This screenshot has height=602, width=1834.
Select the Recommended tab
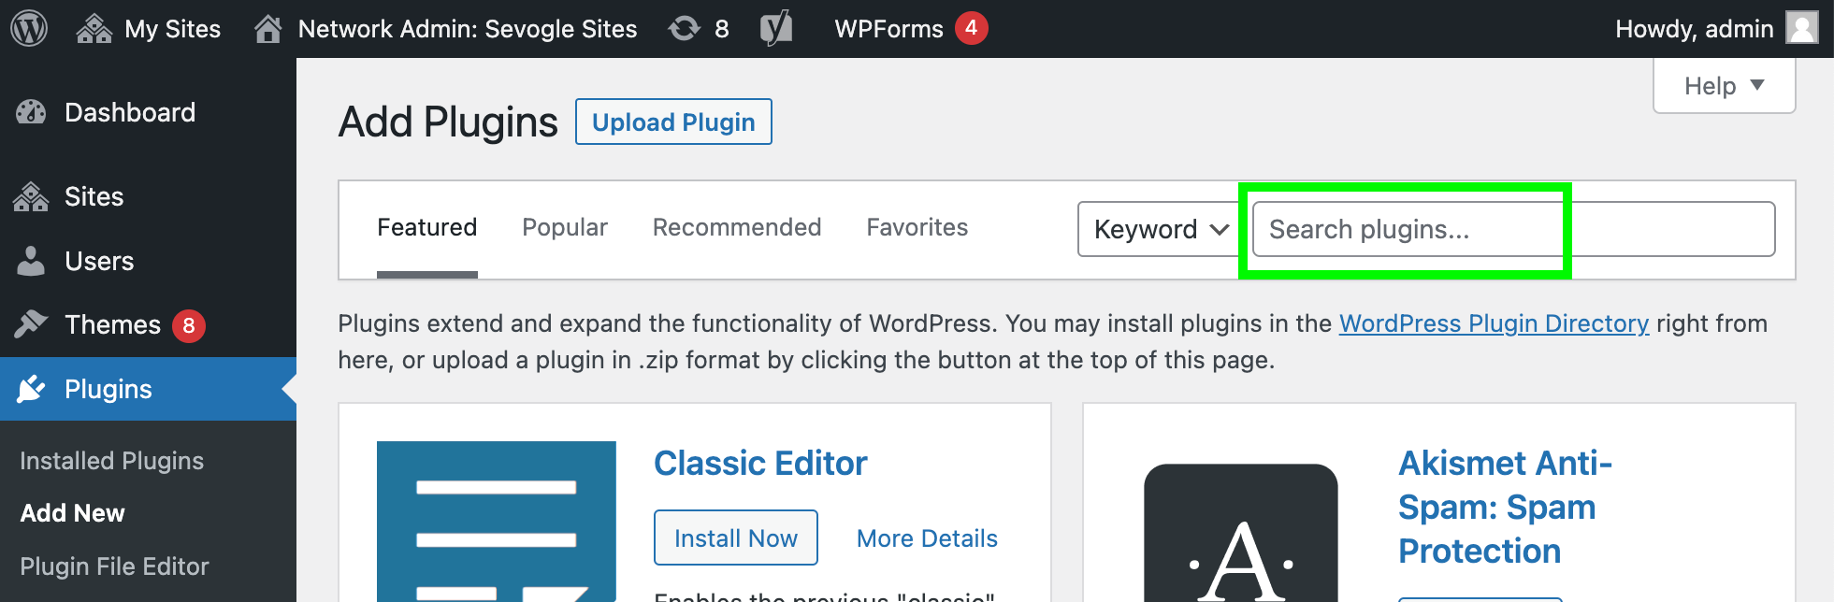736,228
